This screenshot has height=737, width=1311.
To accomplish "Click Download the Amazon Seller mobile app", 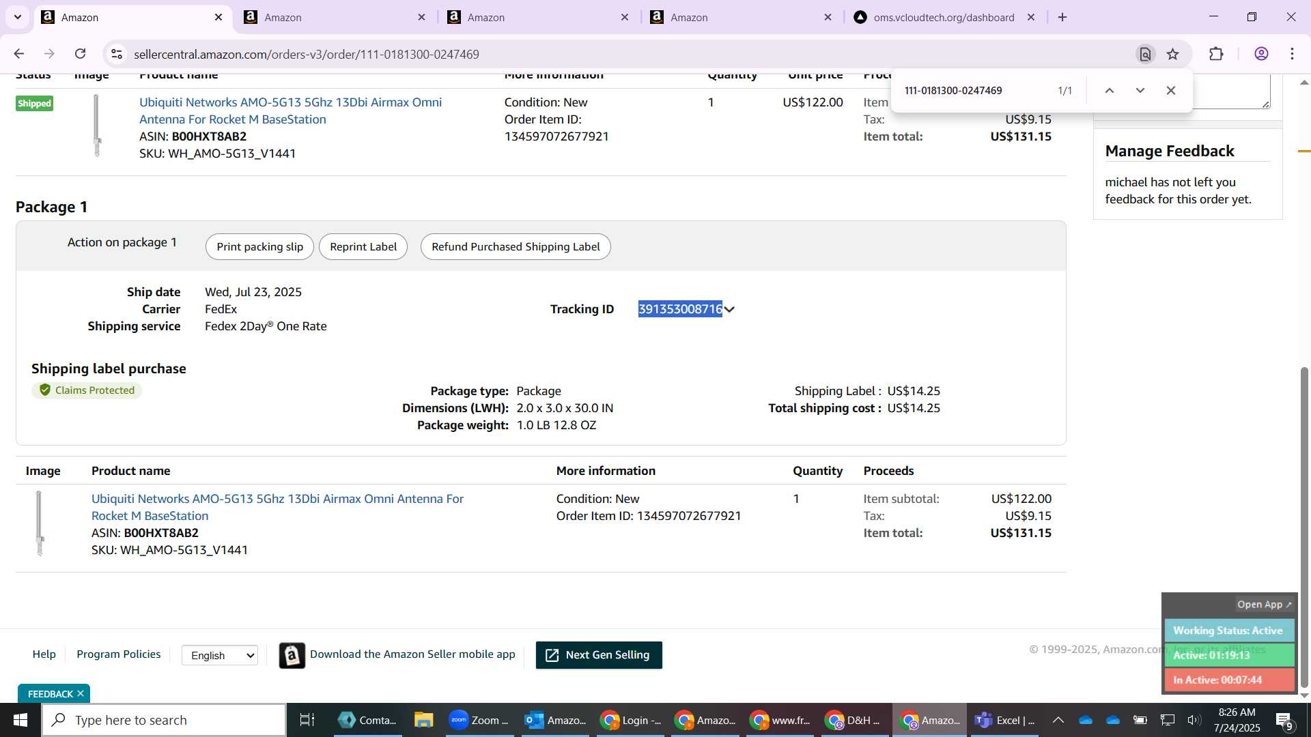I will 412,654.
